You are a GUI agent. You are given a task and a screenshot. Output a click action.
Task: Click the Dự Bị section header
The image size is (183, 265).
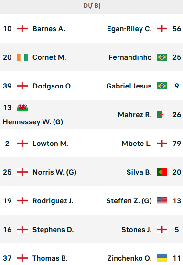tap(92, 6)
